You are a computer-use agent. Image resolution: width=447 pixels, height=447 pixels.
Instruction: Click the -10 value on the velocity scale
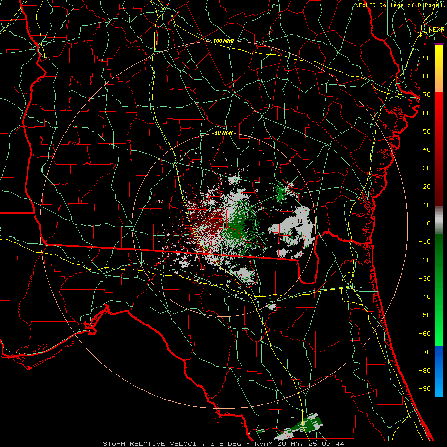tap(425, 242)
